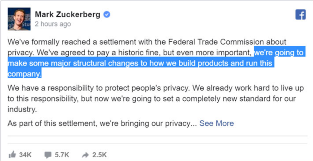Open Mark Zuckerberg's profile photo
The image size is (313, 161).
(x=19, y=19)
